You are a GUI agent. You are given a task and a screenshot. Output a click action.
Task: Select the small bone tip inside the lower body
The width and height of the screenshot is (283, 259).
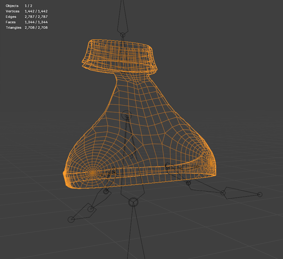tap(131, 156)
